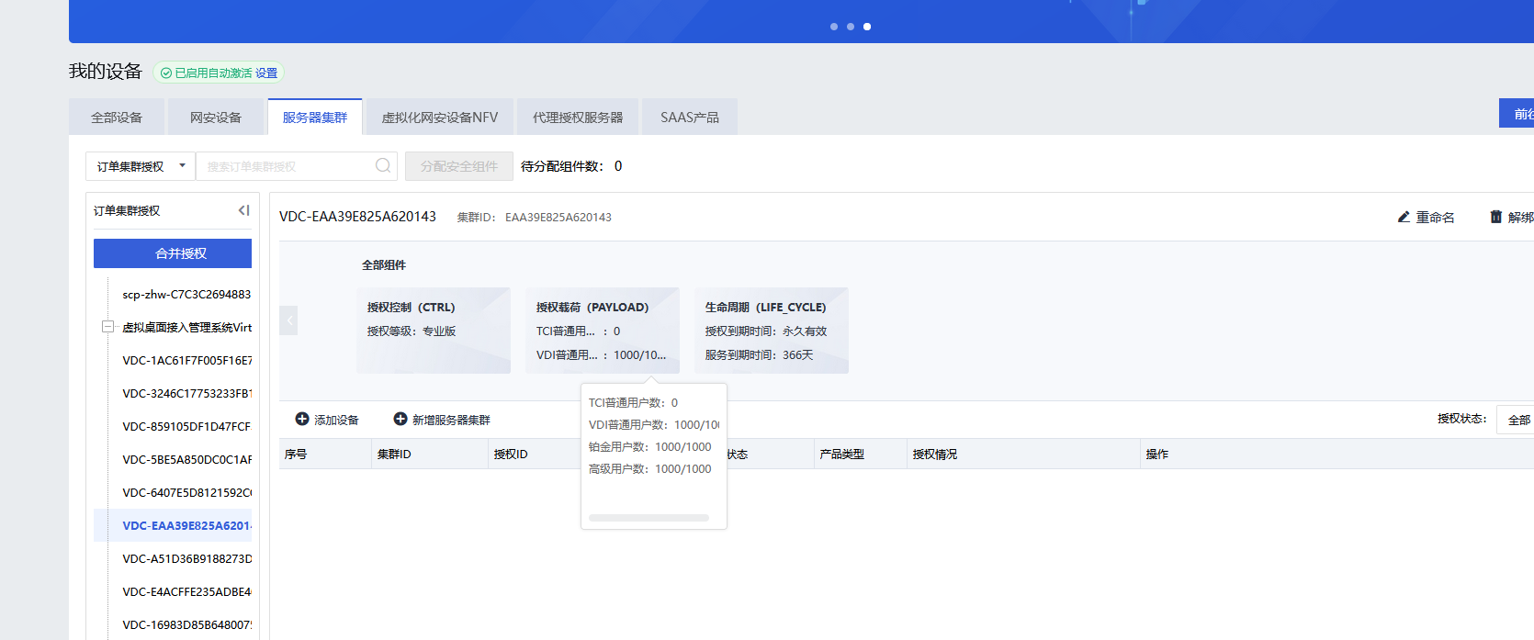Switch to the 全部设备 tab

pyautogui.click(x=117, y=118)
